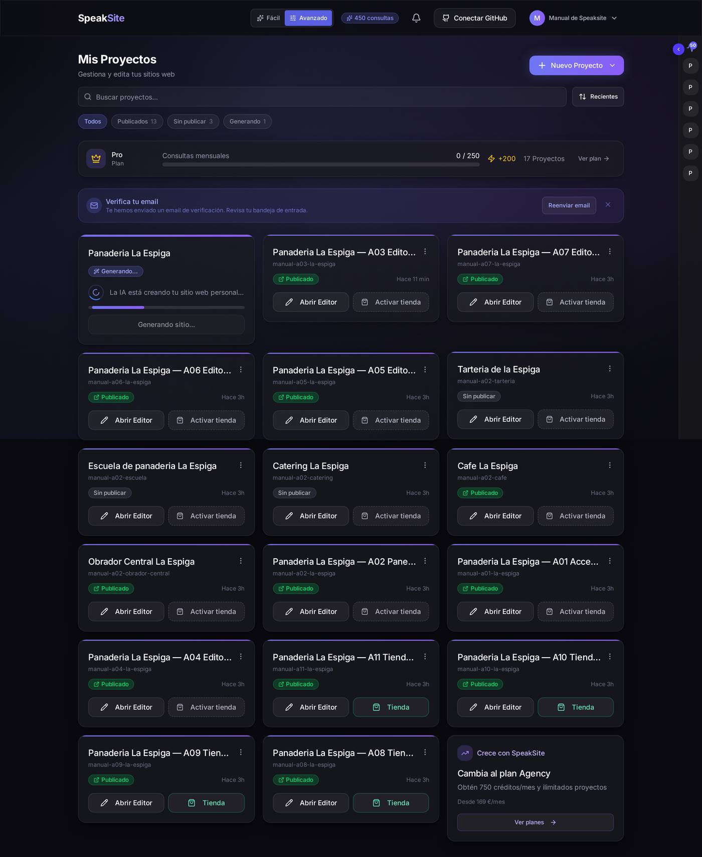Open three-dot menu on Cafe La Espiga card
This screenshot has width=702, height=857.
(610, 465)
